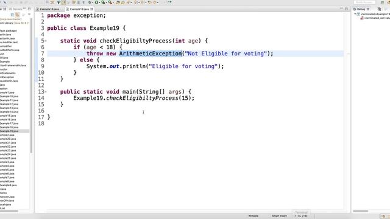Click the class name Example19 on line 3
The width and height of the screenshot is (390, 219).
(x=104, y=28)
